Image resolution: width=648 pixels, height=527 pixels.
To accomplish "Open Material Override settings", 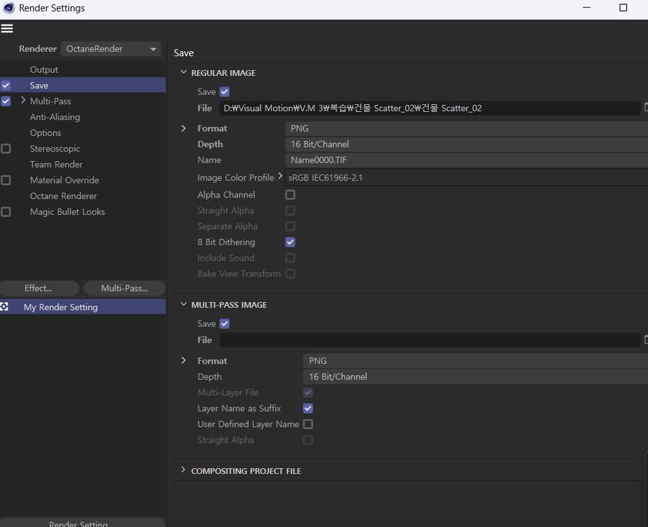I will (x=64, y=180).
